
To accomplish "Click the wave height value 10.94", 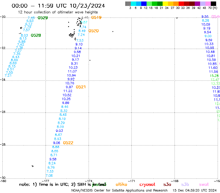I will point(71,75).
